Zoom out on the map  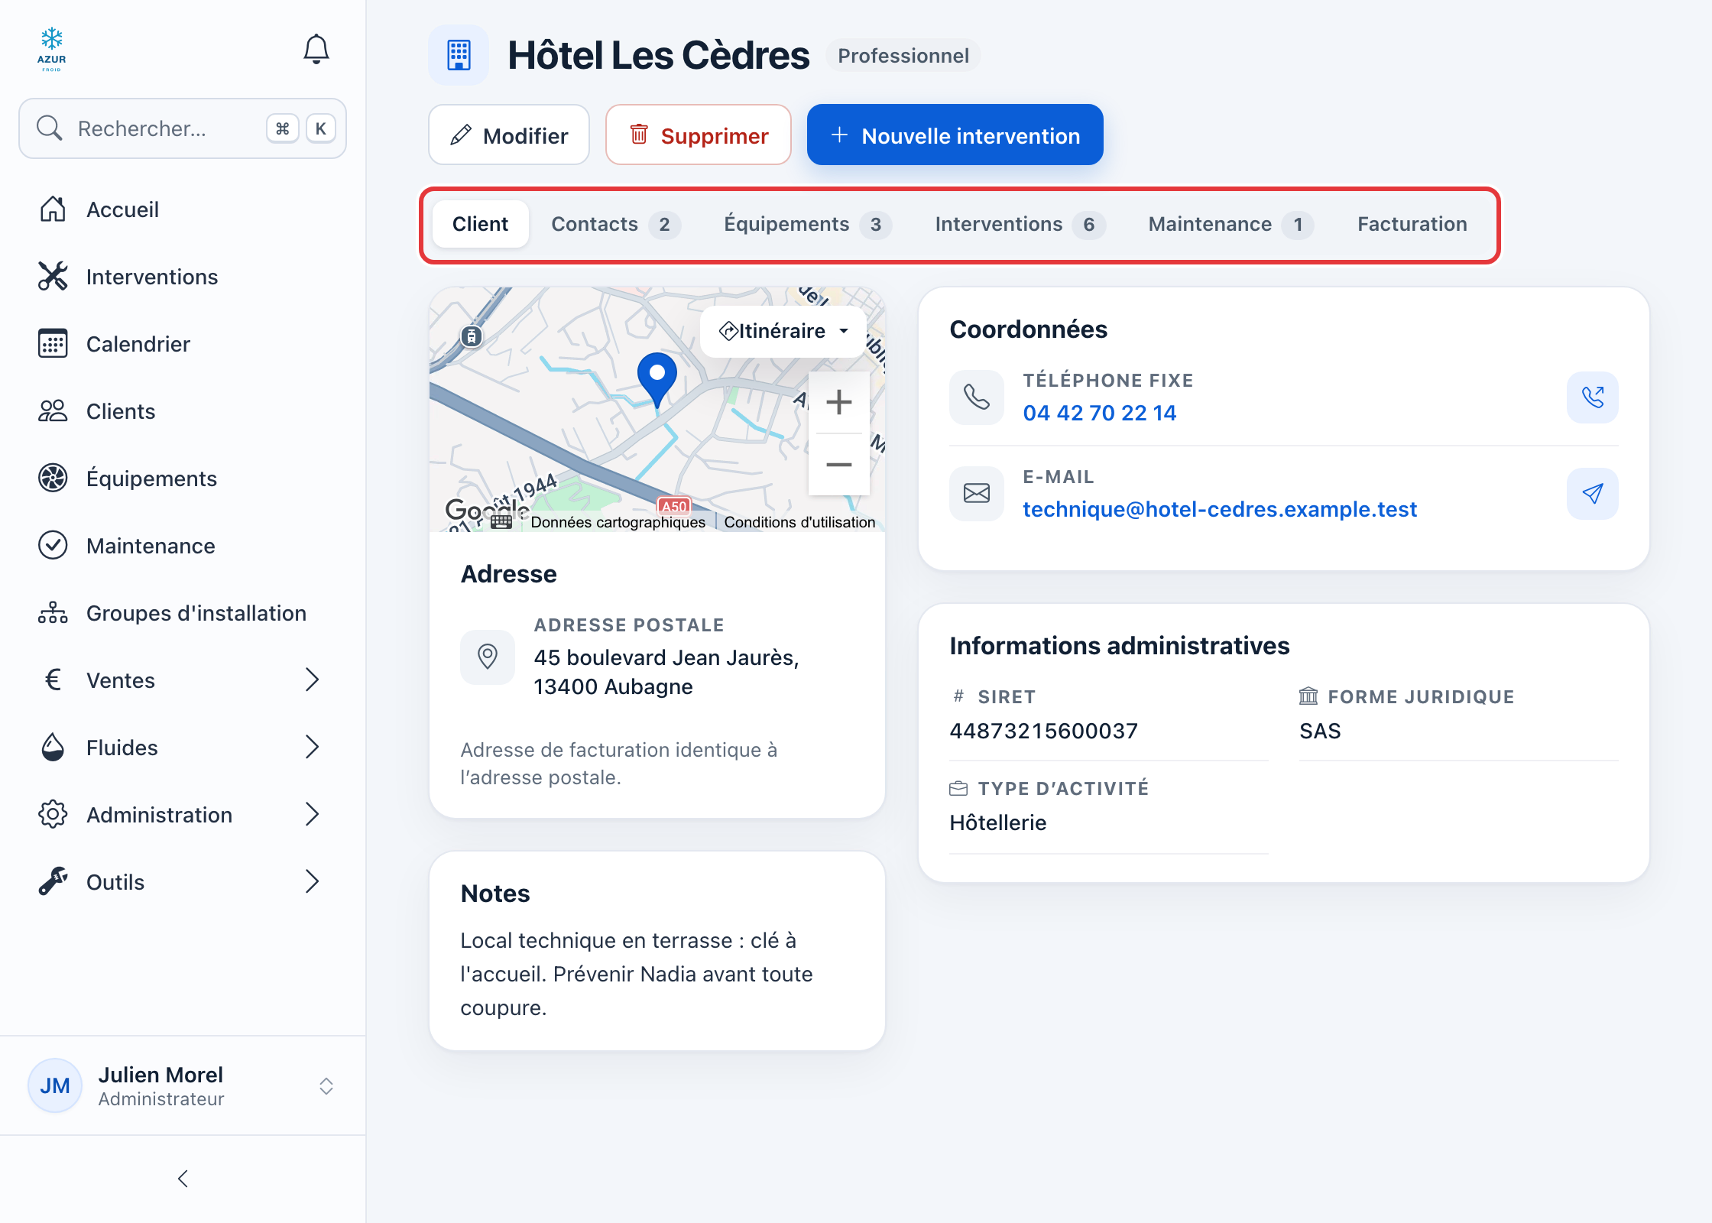[838, 465]
